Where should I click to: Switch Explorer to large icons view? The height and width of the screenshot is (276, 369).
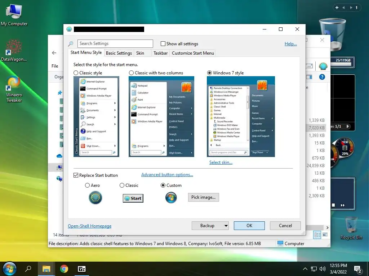point(325,234)
